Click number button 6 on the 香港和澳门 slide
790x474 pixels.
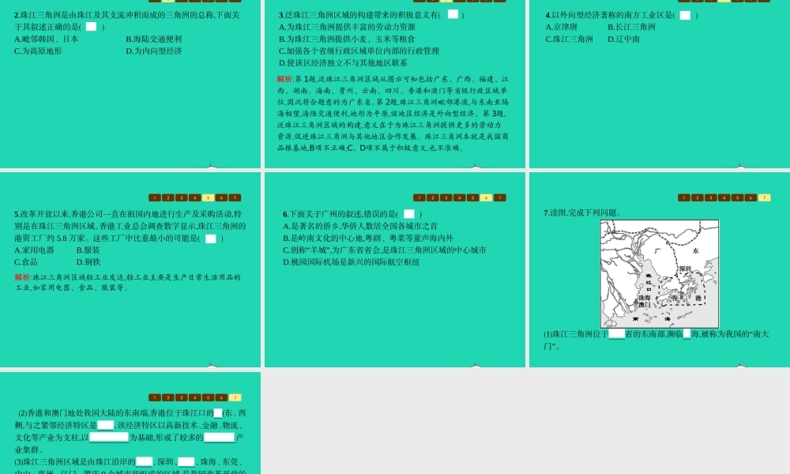pos(222,398)
